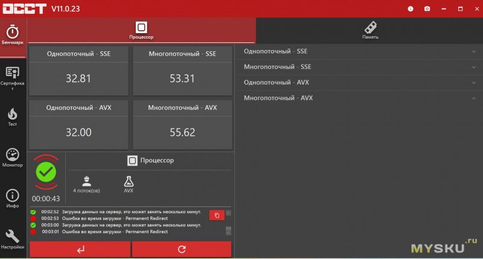Collapse Многопоточный - AVX results row
483x259 pixels.
coord(360,98)
